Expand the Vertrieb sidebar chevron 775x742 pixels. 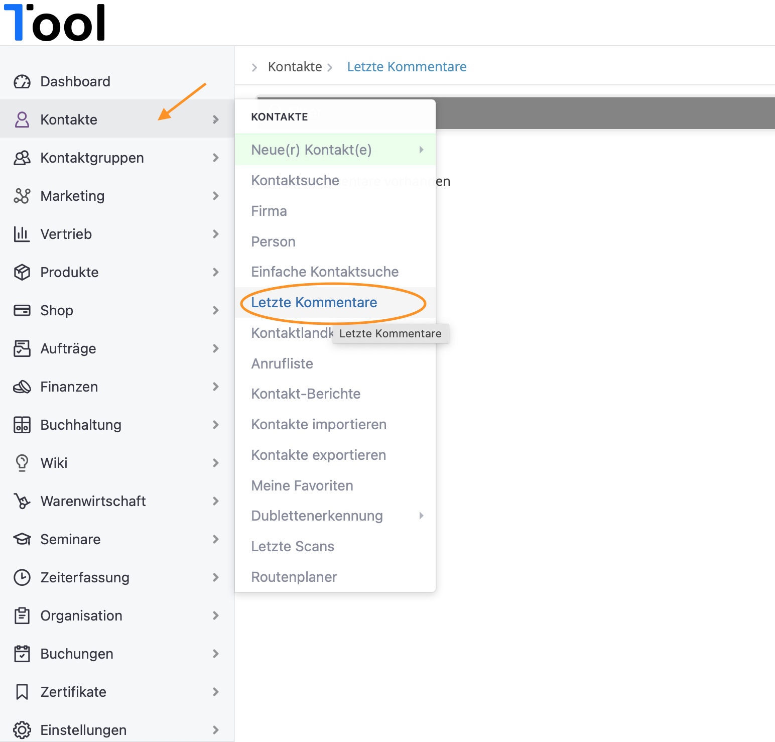point(216,234)
